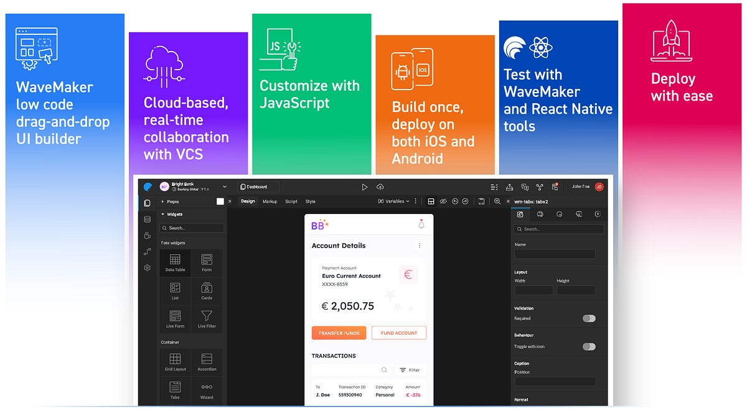
Task: Expand the Bright Bank project dropdown
Action: coord(224,188)
